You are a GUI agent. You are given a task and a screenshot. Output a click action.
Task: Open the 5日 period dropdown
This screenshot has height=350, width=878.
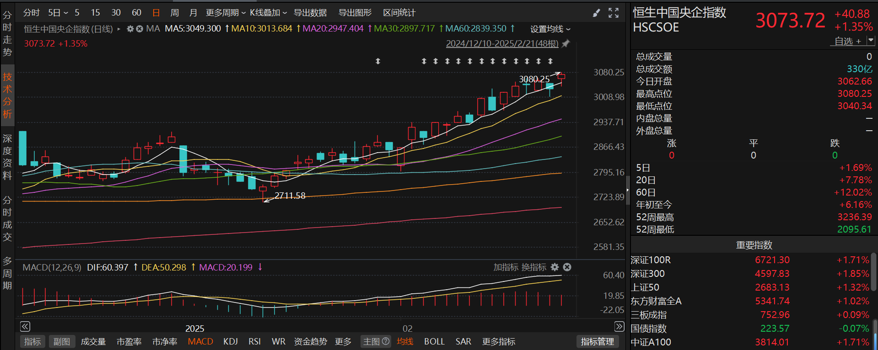[x=58, y=13]
